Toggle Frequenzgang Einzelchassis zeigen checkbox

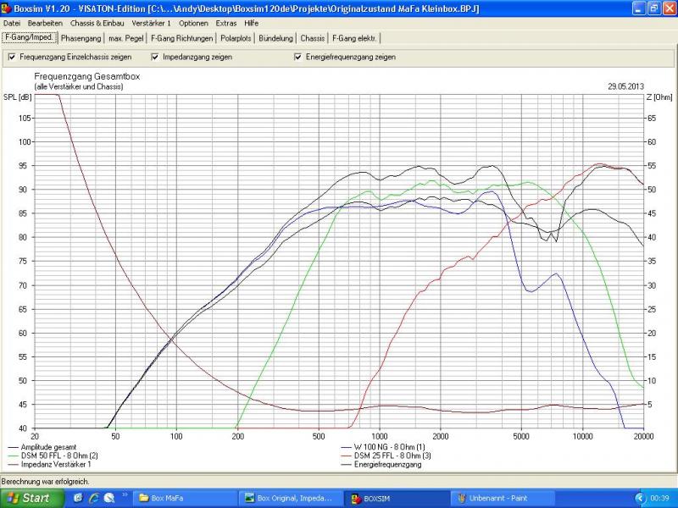[x=12, y=57]
